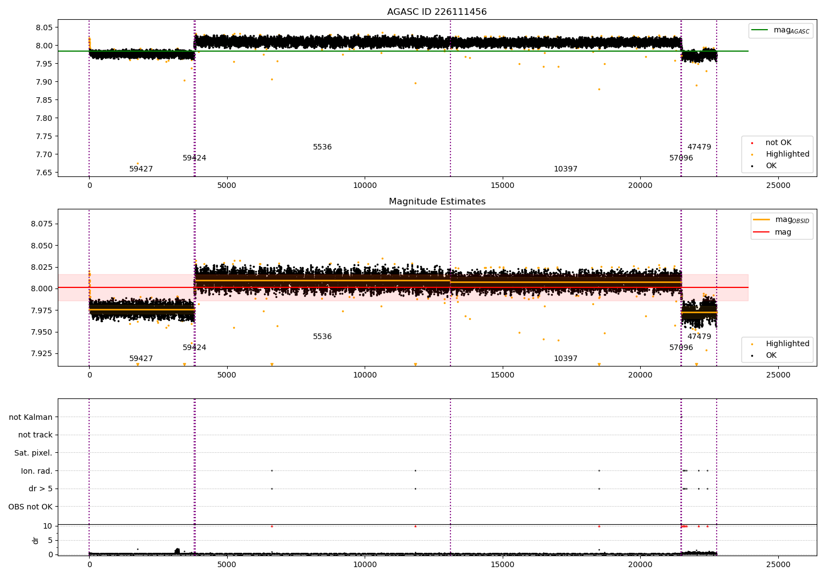Click the orange mag OBSID legend line sample
Screen dimensions: 825x577
click(762, 220)
